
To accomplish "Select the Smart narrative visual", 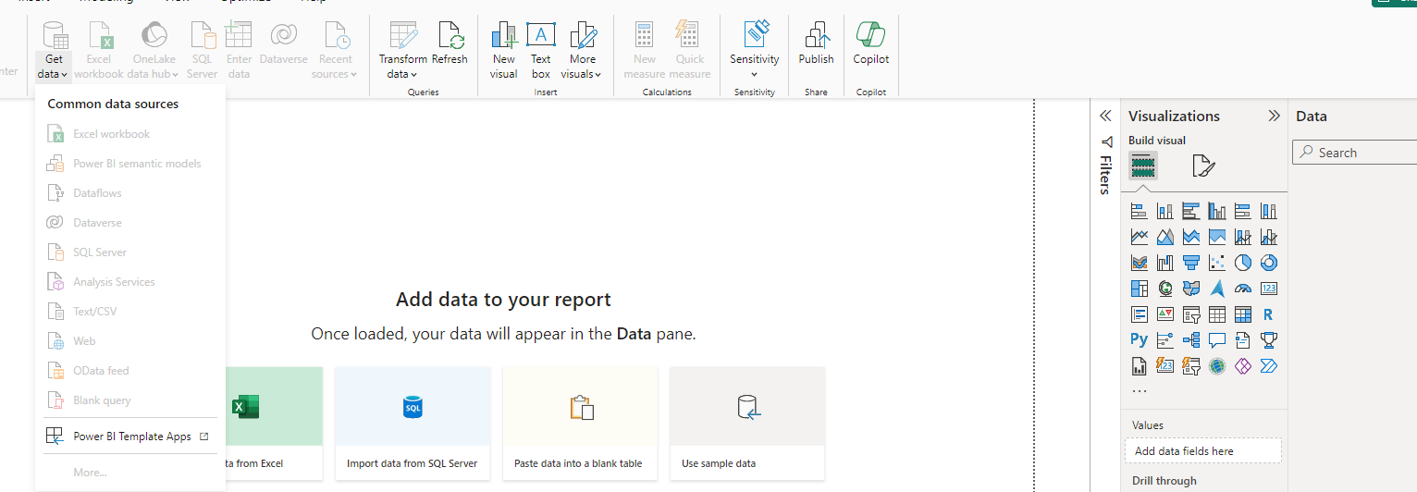I will click(x=1243, y=340).
